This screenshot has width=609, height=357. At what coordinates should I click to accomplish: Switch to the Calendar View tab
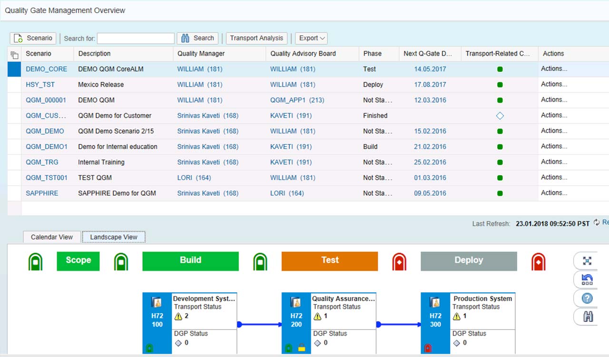(x=52, y=237)
